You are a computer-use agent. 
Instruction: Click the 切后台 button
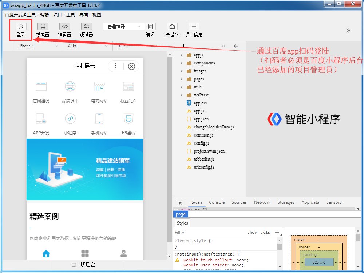pyautogui.click(x=88, y=265)
